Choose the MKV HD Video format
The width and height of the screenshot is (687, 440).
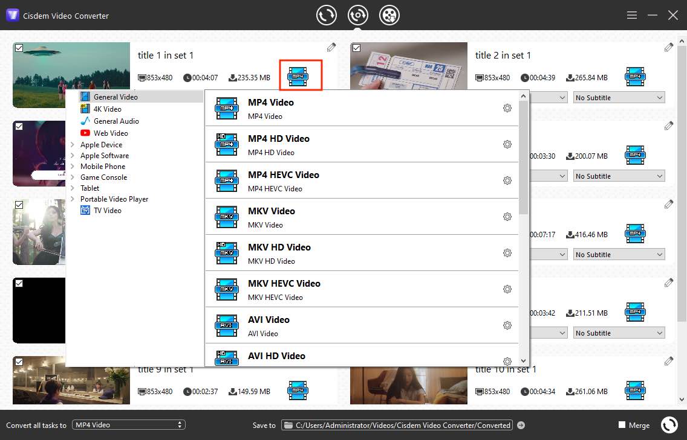[362, 253]
